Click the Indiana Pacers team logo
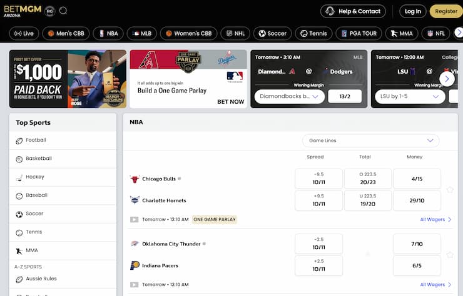Image resolution: width=463 pixels, height=296 pixels. coord(135,265)
